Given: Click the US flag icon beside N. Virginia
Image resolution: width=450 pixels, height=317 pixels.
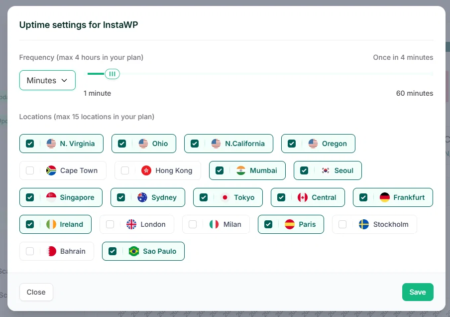Looking at the screenshot, I should point(51,144).
